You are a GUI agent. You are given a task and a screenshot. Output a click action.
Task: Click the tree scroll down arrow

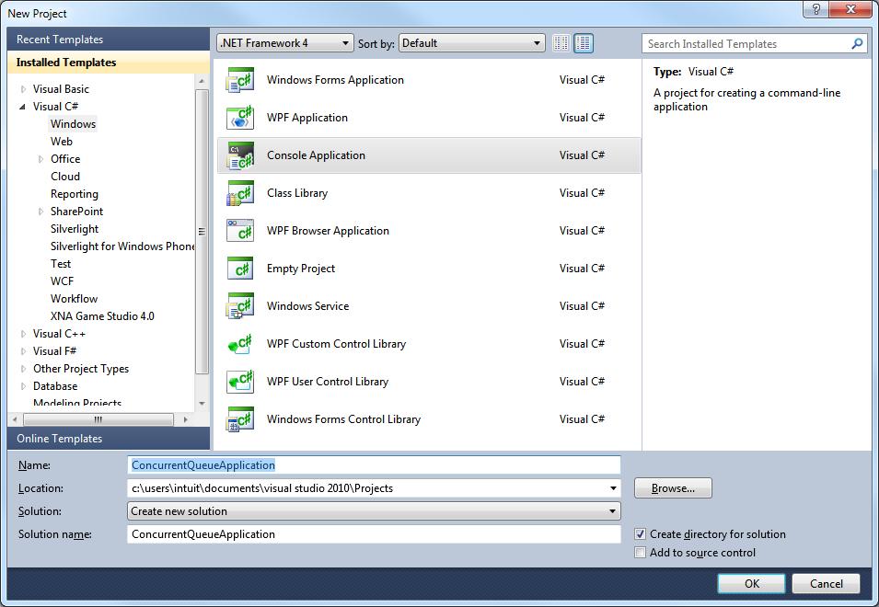202,403
